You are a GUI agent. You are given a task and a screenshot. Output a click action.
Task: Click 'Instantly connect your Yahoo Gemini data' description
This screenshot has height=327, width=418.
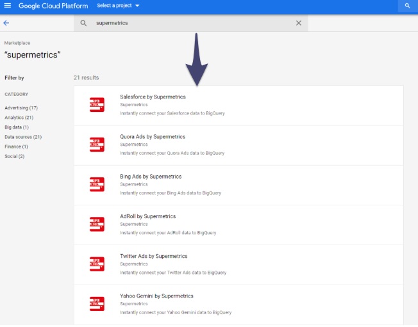[176, 313]
